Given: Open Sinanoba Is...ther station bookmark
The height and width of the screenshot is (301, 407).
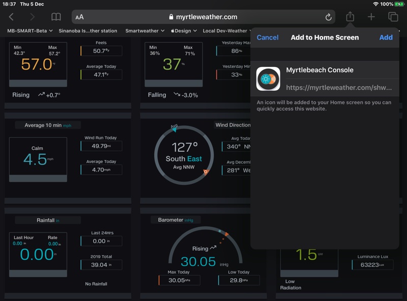Looking at the screenshot, I should 88,30.
